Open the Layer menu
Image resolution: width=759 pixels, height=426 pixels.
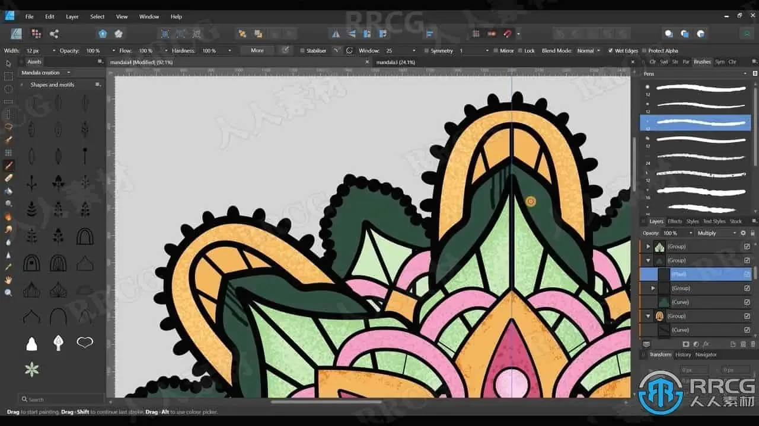[72, 17]
